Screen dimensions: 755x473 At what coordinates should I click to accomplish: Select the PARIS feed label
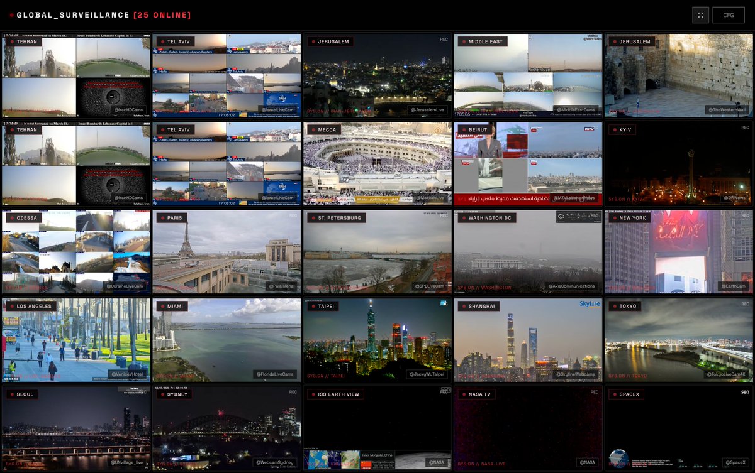click(x=173, y=218)
